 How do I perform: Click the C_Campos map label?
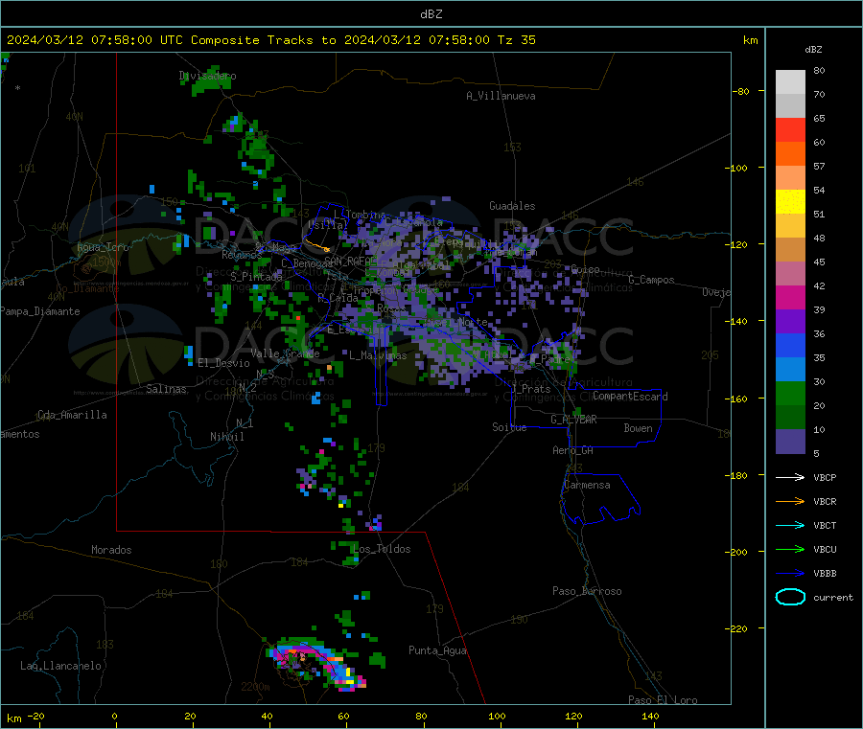(651, 280)
